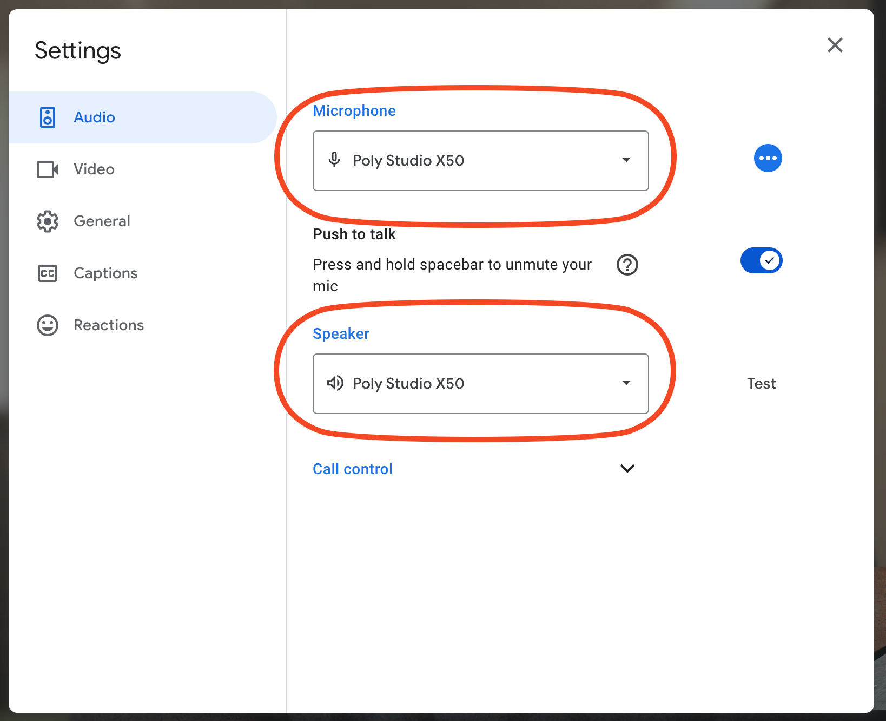Click the Captions CC icon
This screenshot has width=886, height=721.
click(x=48, y=273)
